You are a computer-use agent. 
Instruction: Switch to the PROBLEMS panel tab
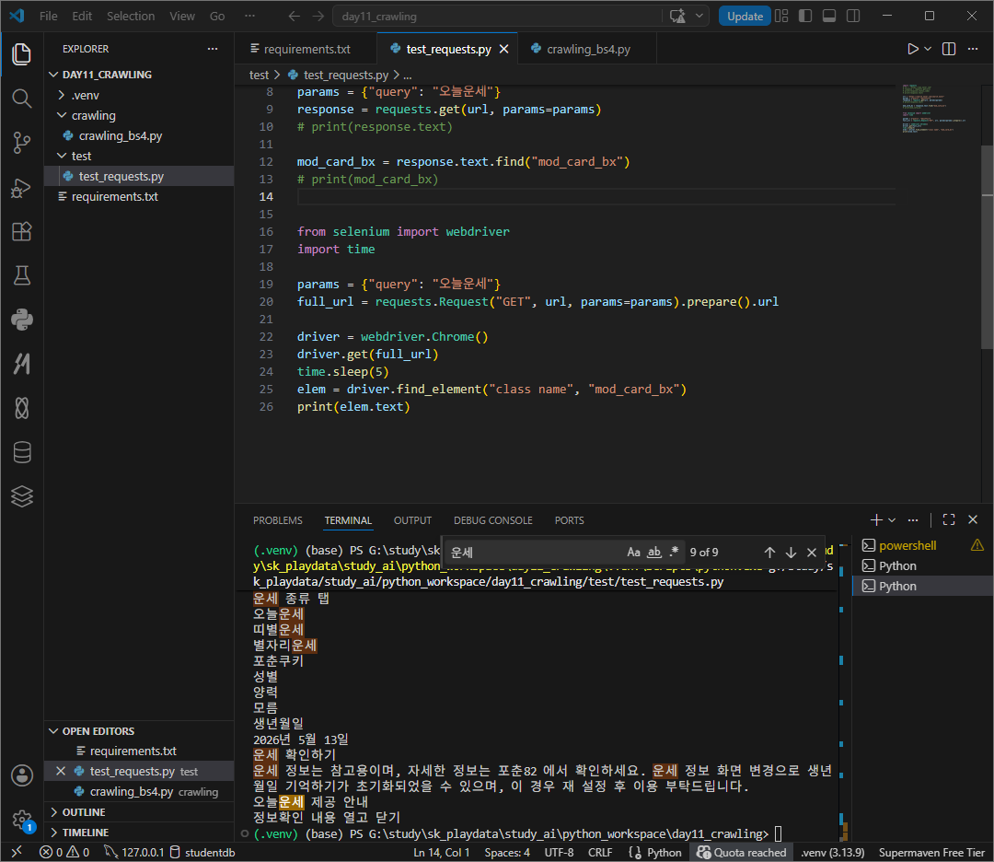point(278,520)
